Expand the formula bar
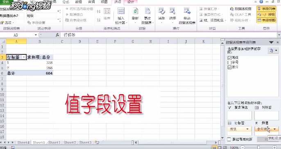 [x=279, y=35]
